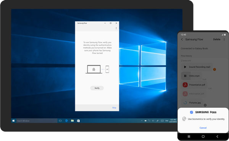Open File Explorer from the taskbar
Viewport: 229px width, 141px height.
[72, 121]
